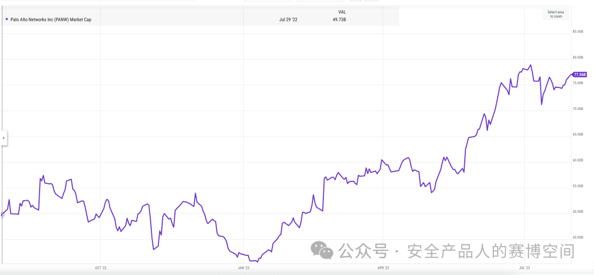Click the JAN '23 axis label
The image size is (594, 275).
coord(244,267)
